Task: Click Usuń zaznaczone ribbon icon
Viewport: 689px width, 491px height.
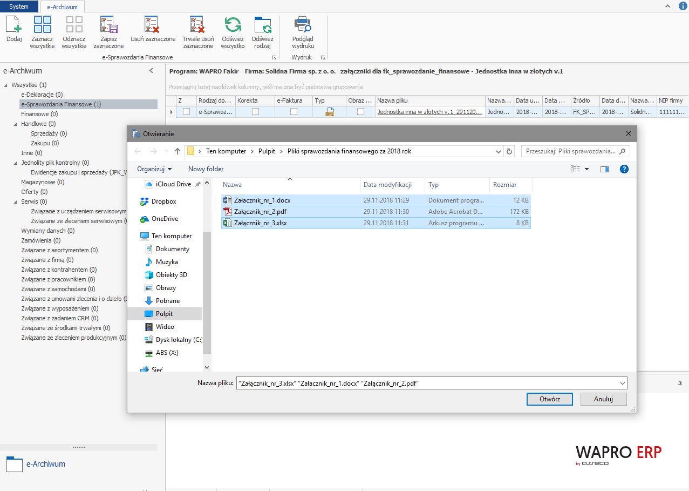Action: click(153, 25)
